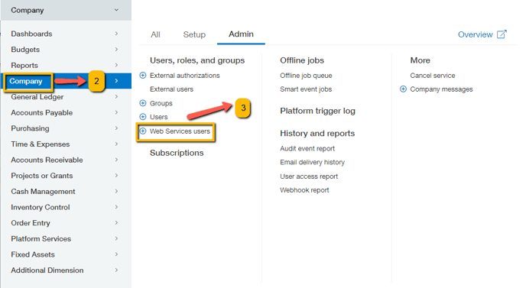Open Budgets menu item
The width and height of the screenshot is (526, 288).
pyautogui.click(x=25, y=50)
